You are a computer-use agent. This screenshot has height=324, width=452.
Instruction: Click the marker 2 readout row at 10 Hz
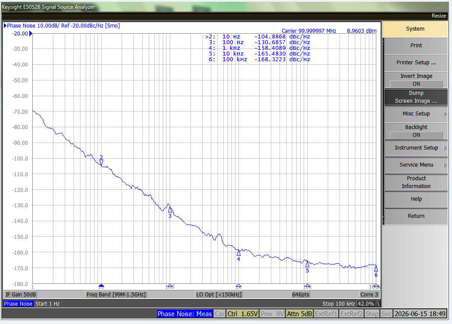(257, 37)
